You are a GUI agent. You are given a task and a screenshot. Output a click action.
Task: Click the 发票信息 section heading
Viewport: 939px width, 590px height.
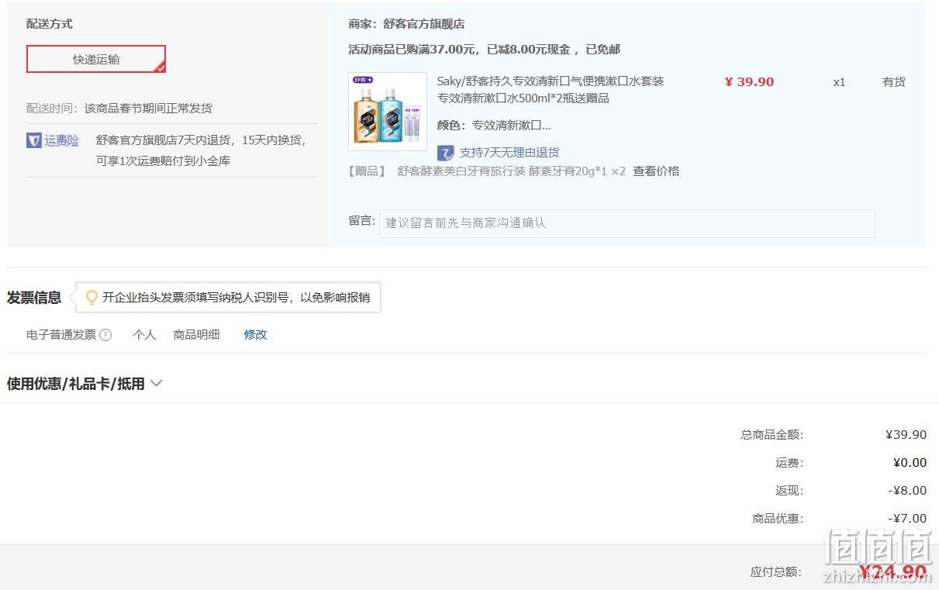[34, 298]
